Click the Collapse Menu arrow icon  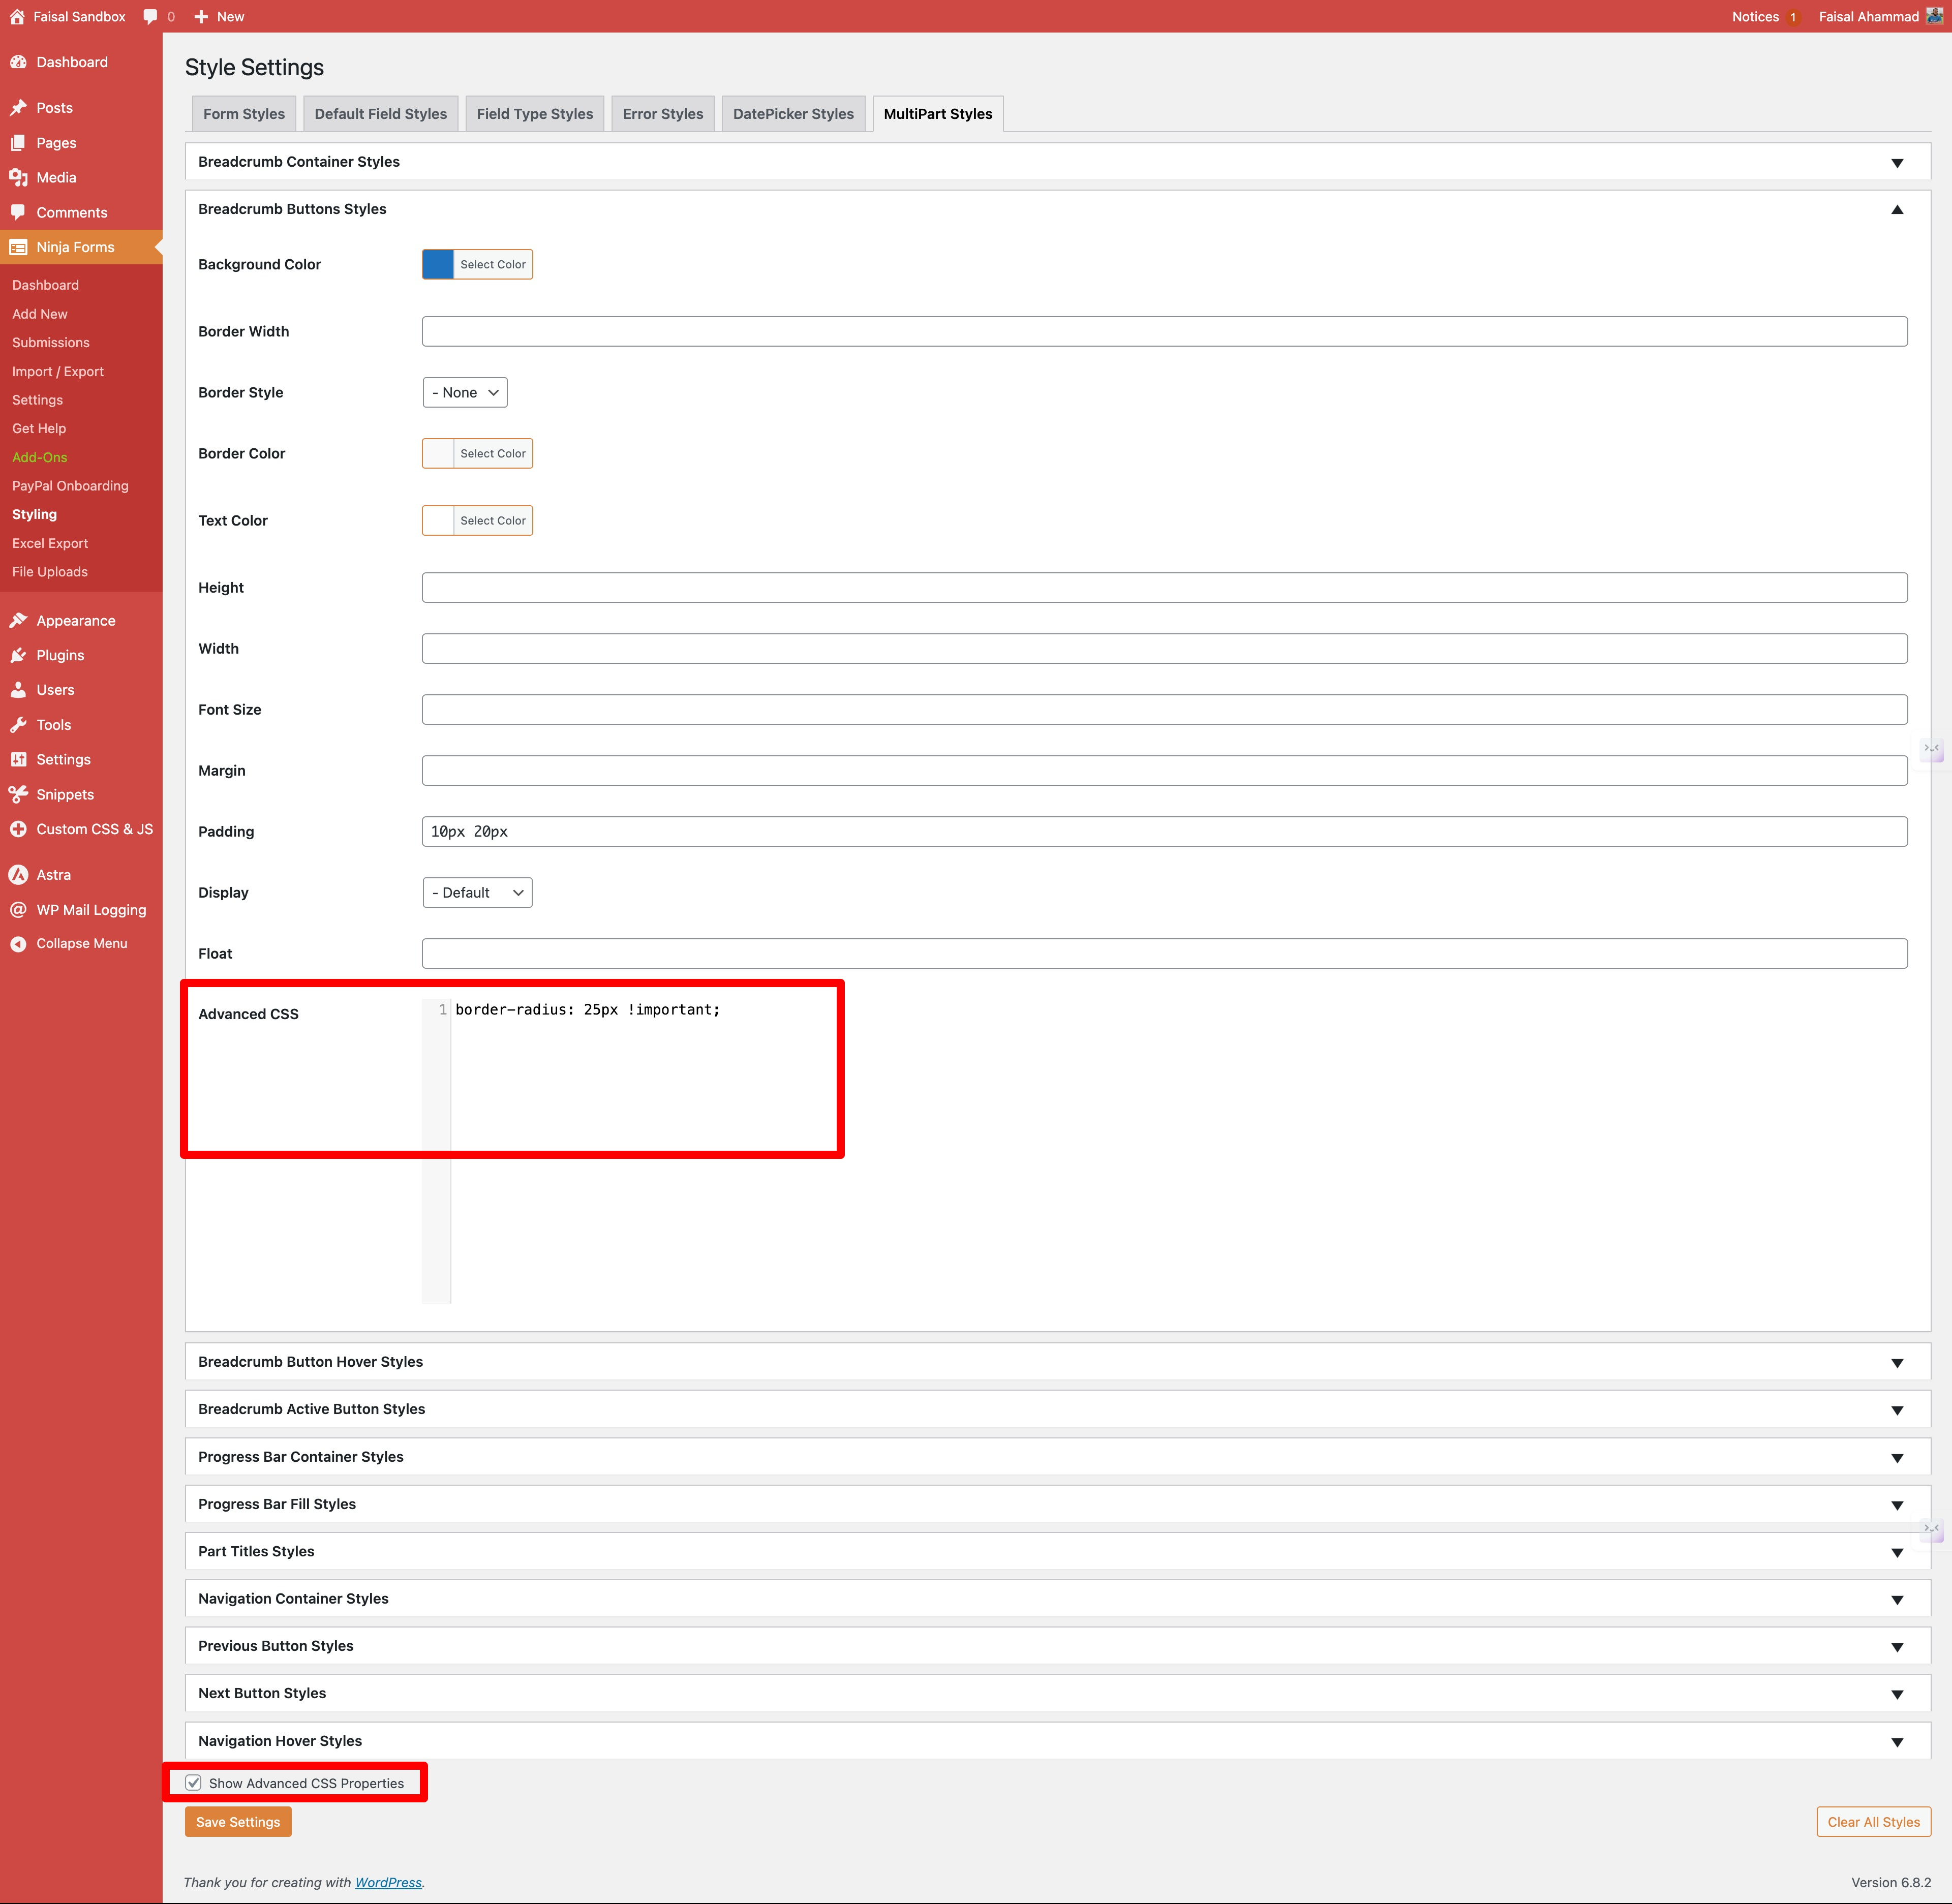pos(18,944)
